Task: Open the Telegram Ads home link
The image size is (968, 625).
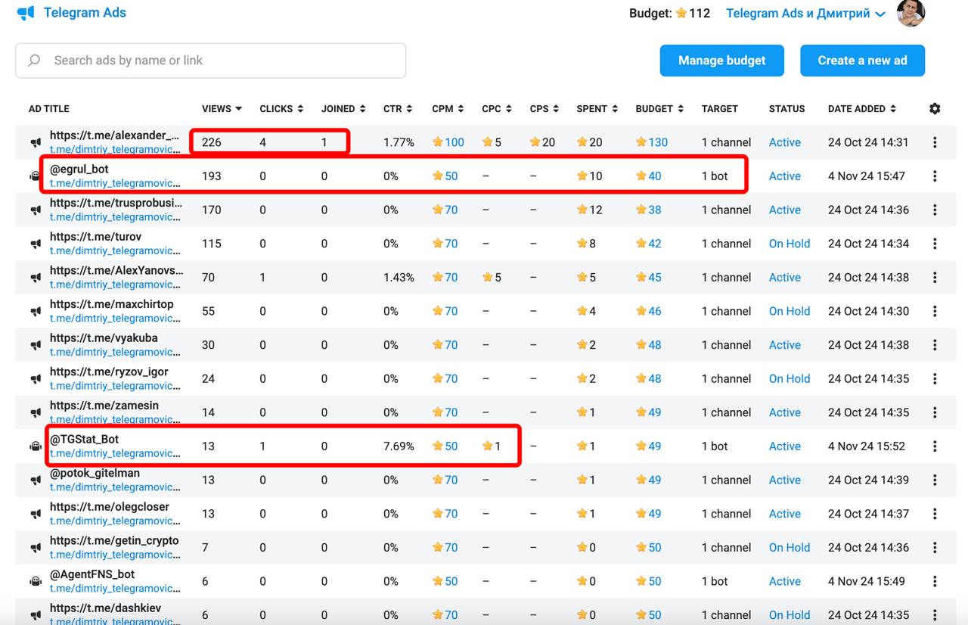Action: tap(85, 13)
